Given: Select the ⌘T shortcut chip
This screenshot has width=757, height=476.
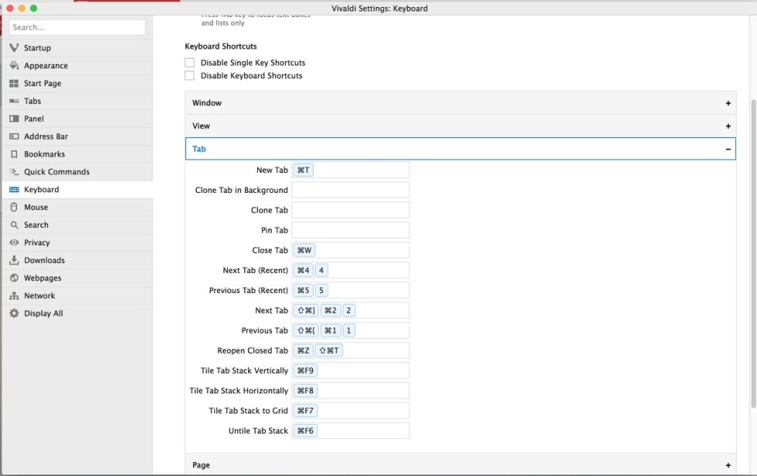Looking at the screenshot, I should click(x=303, y=170).
